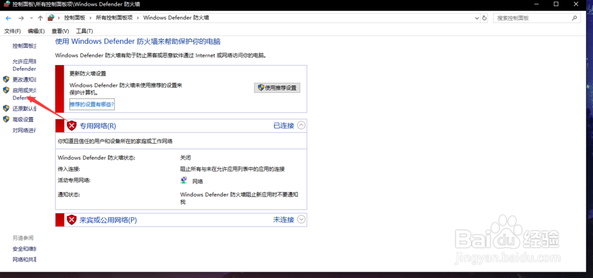
Task: Open 对网络进行 troubleshooting sidebar link
Action: (x=24, y=131)
